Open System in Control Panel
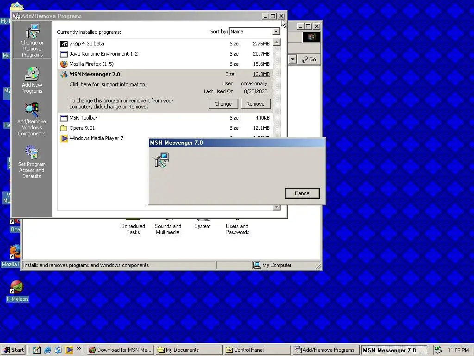This screenshot has height=356, width=474. point(202,224)
